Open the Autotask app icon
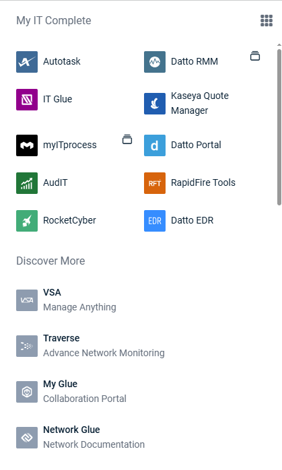 pos(27,62)
